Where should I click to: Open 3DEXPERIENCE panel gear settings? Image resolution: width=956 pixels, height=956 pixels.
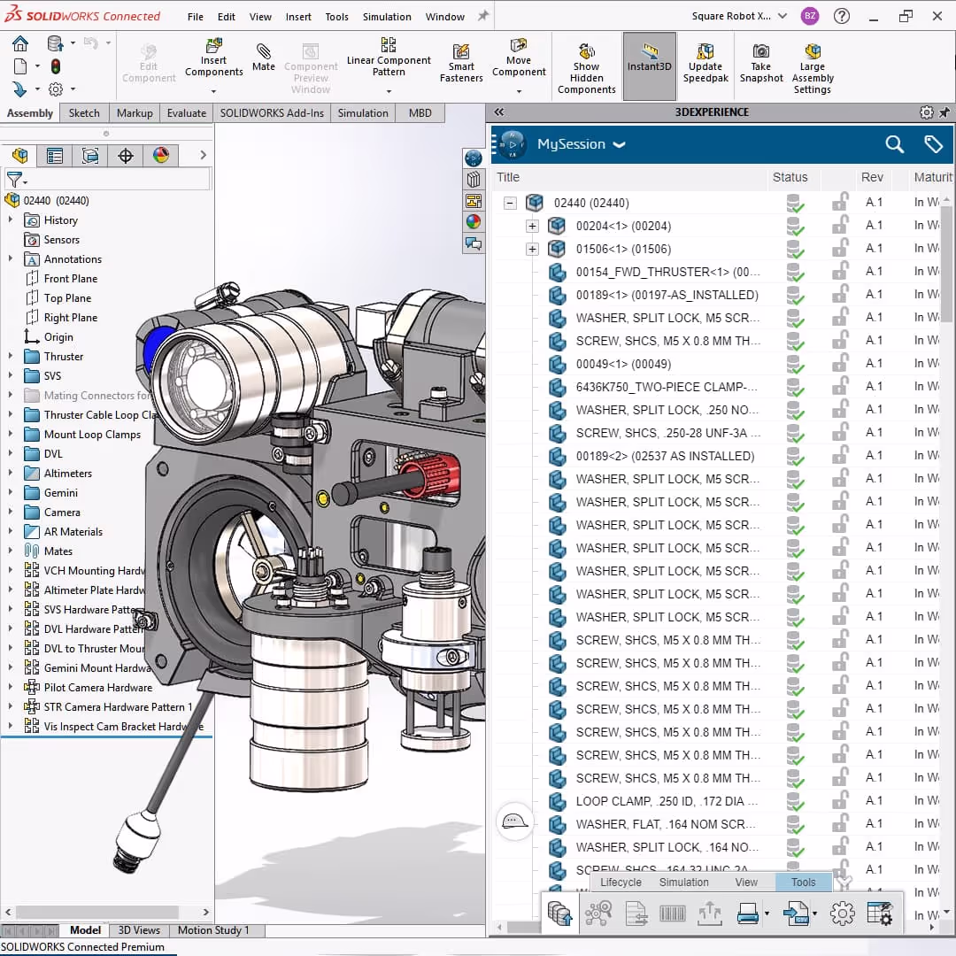tap(926, 112)
